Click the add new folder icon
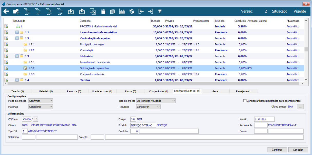The width and height of the screenshot is (312, 155). point(16,11)
